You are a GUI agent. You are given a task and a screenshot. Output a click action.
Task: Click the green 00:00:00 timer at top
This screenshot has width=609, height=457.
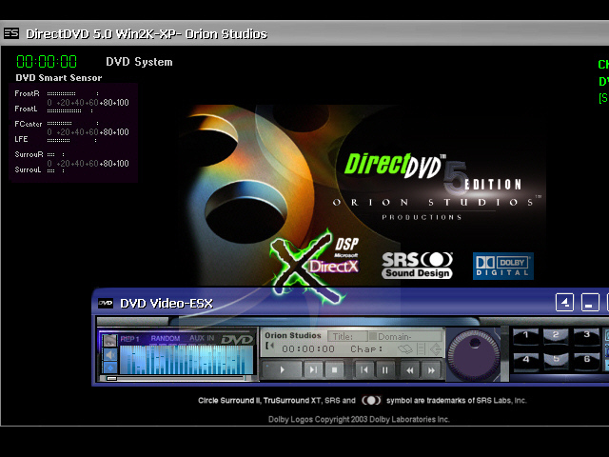tap(47, 62)
